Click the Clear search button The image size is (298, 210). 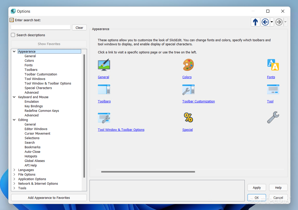[x=79, y=28]
